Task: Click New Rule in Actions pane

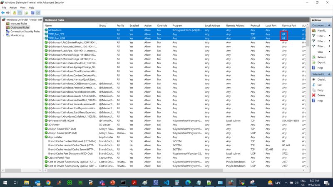Action: pos(321,30)
